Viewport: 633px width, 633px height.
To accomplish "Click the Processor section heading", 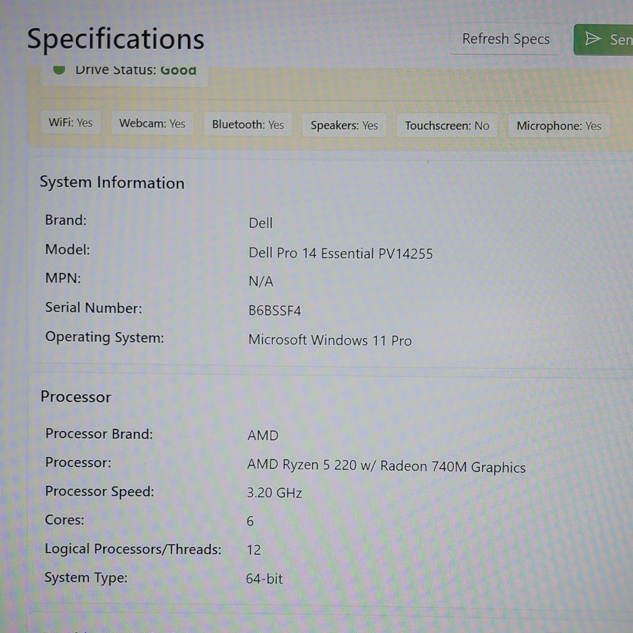I will point(75,397).
